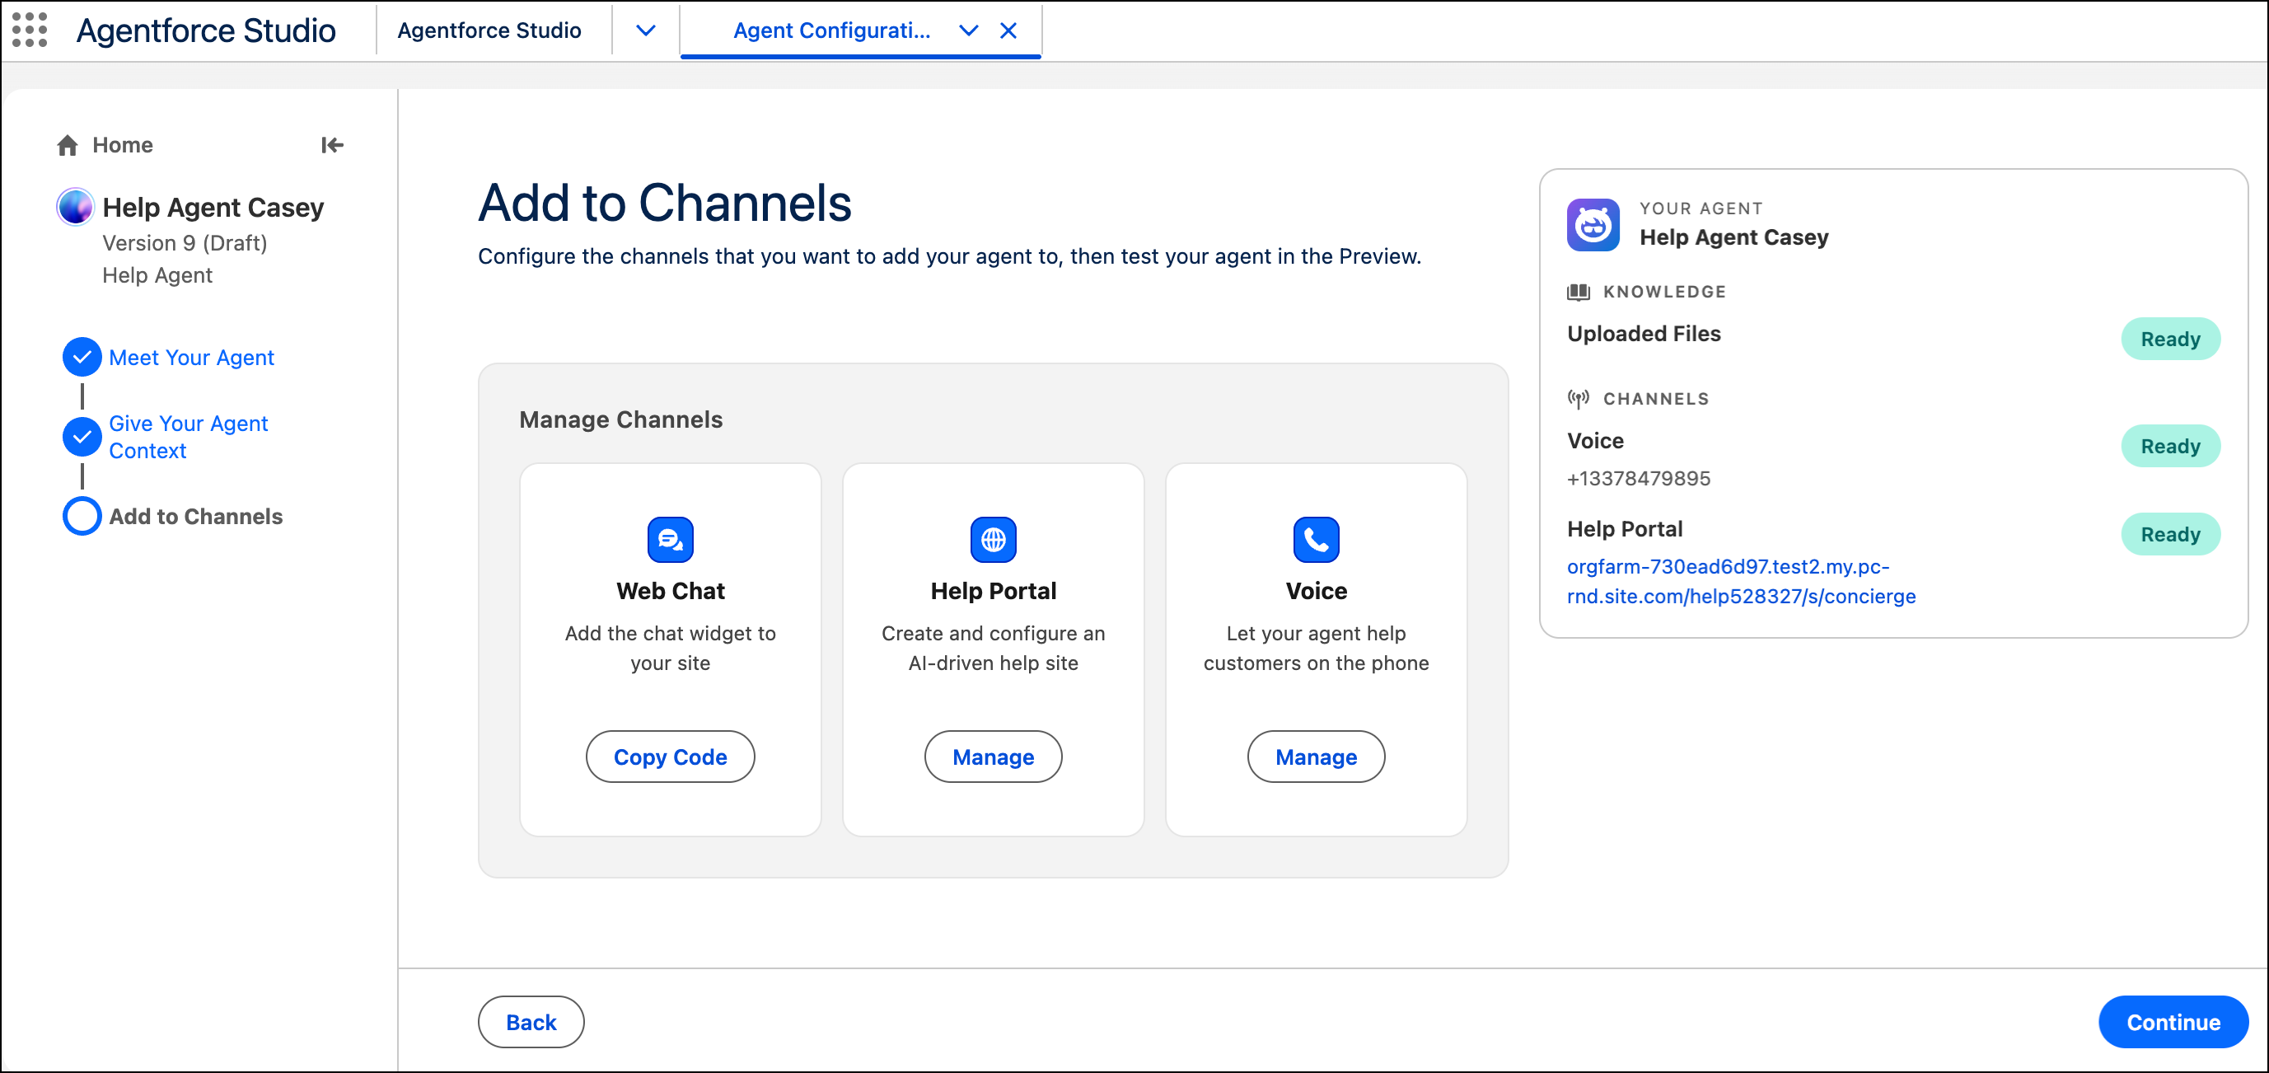Go to Meet Your Agent step
2269x1073 pixels.
click(191, 357)
